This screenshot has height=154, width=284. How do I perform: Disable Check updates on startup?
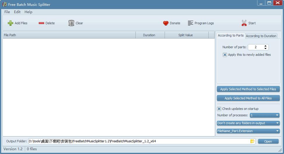(x=219, y=109)
